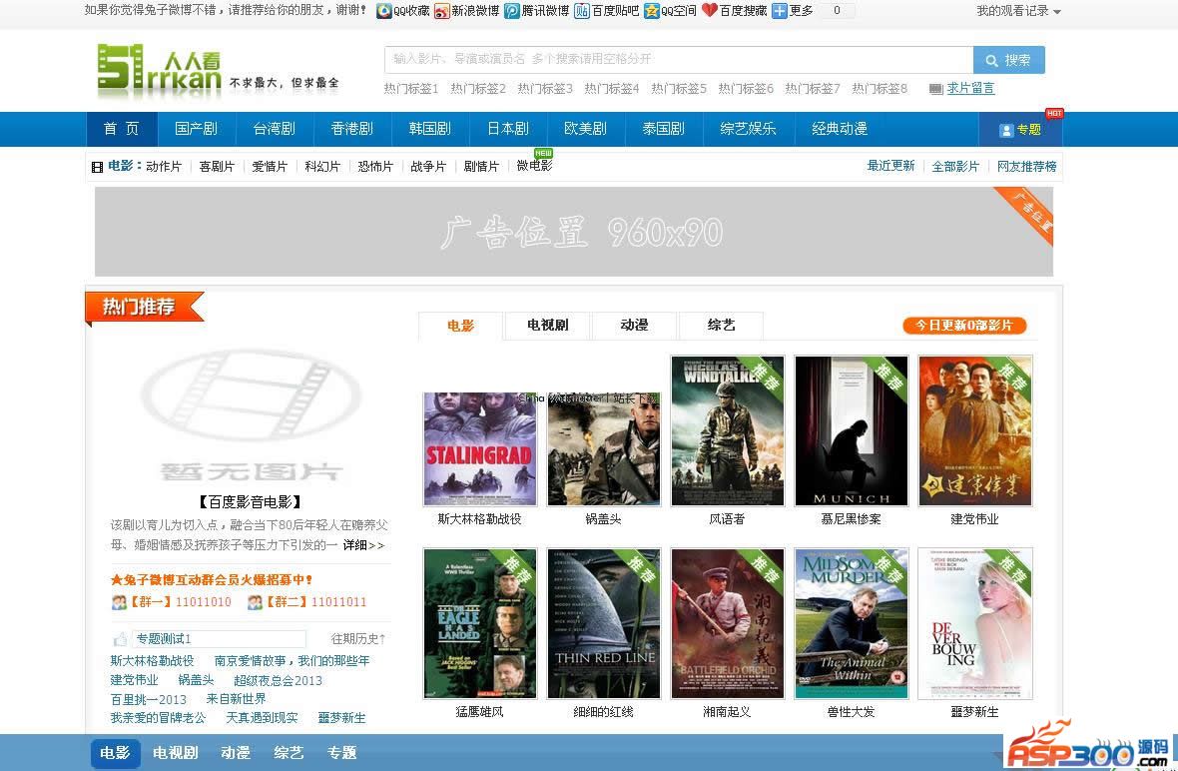Join 【群一】11011010 group link
The height and width of the screenshot is (771, 1178).
[181, 602]
